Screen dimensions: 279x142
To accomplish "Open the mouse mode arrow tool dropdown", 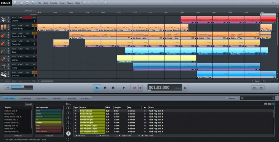I will tap(107, 3).
